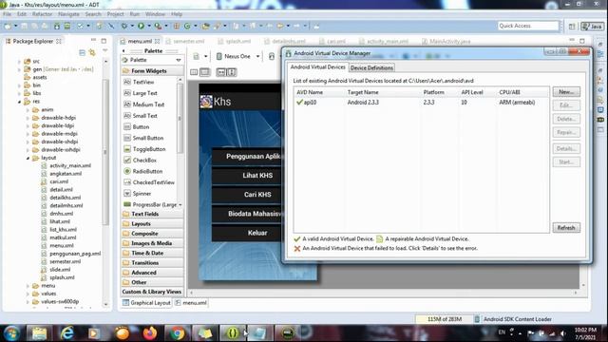This screenshot has height=342, width=608.
Task: Select Button widget in Palette
Action: click(141, 126)
